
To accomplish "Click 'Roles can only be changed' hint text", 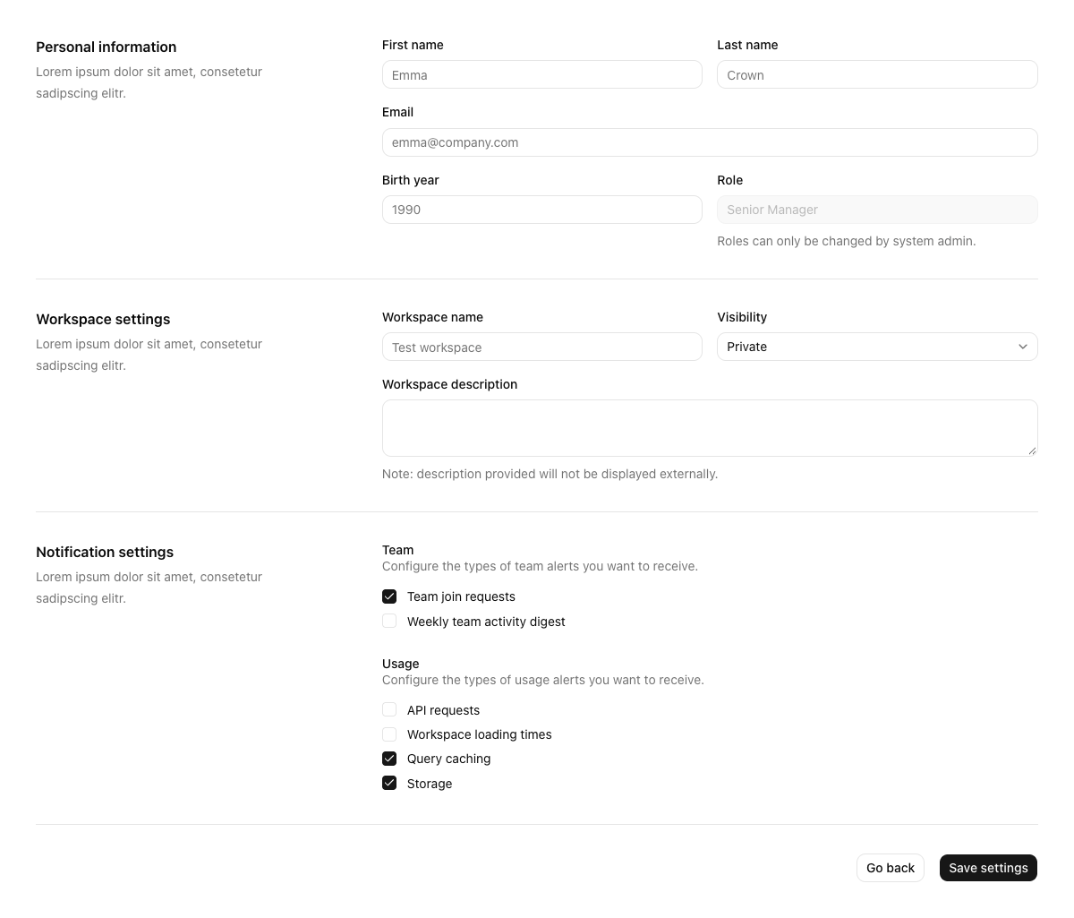I will click(x=847, y=241).
